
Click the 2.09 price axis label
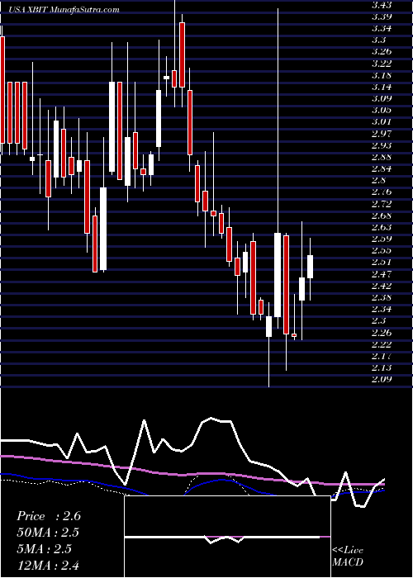click(x=382, y=379)
